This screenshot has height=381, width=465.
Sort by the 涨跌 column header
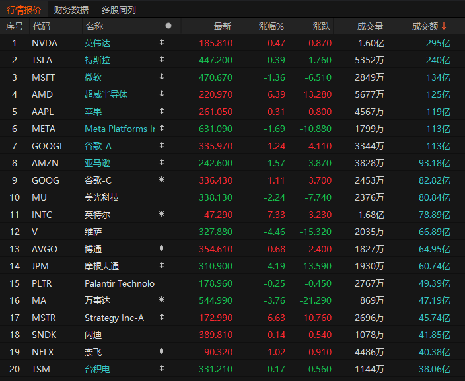click(x=322, y=26)
